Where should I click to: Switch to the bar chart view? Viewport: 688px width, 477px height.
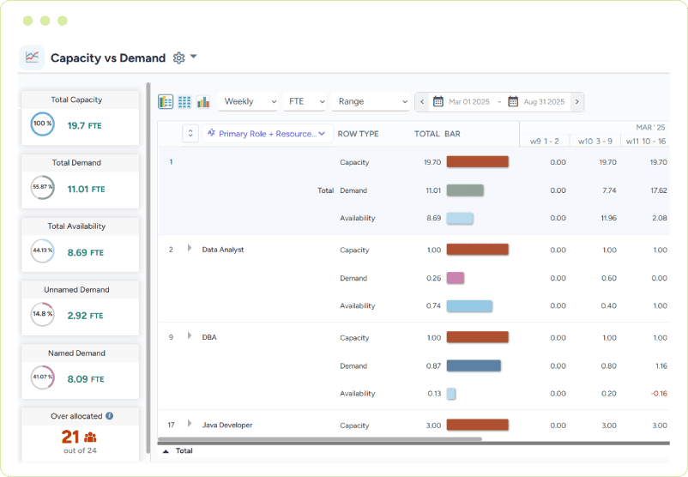click(203, 101)
